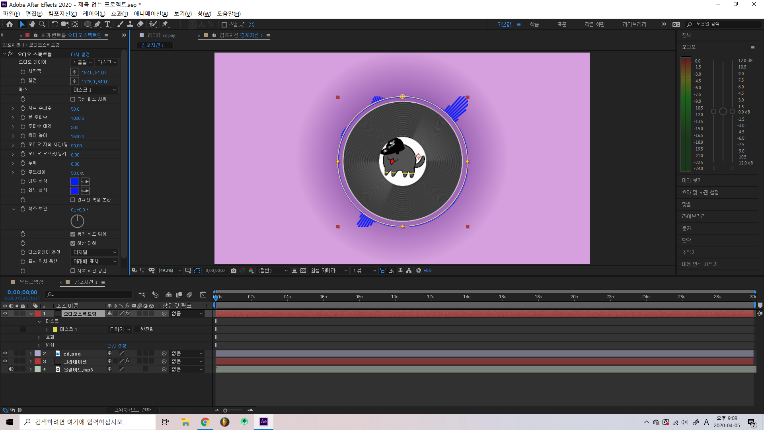Toggle Draft 3D in timeline
764x430 pixels.
tap(155, 295)
